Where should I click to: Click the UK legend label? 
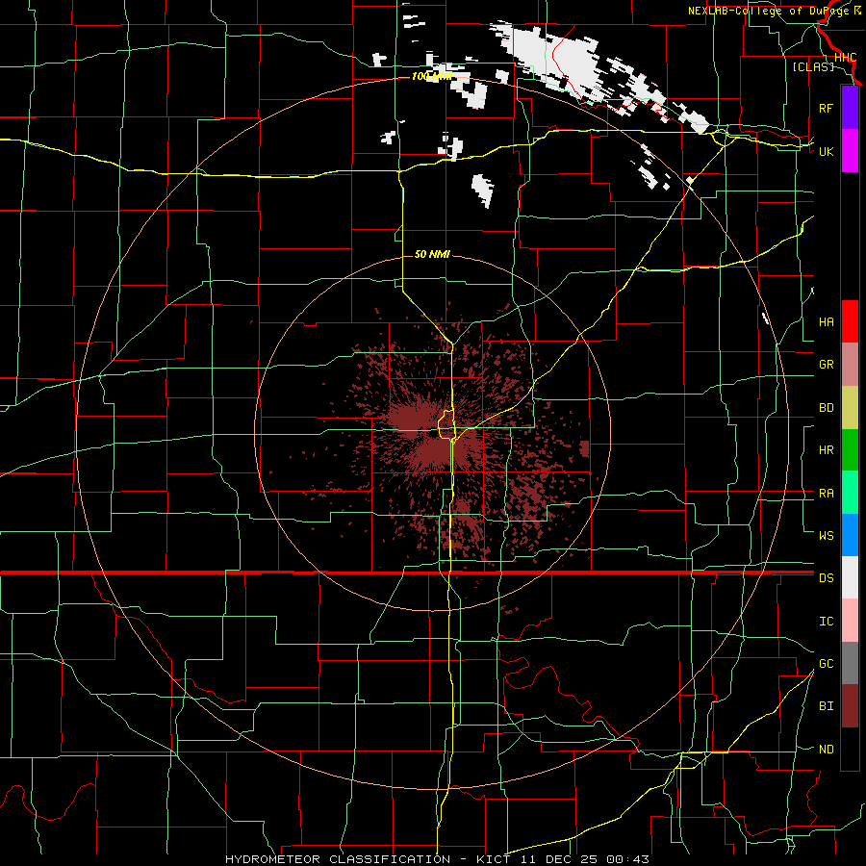pyautogui.click(x=826, y=151)
